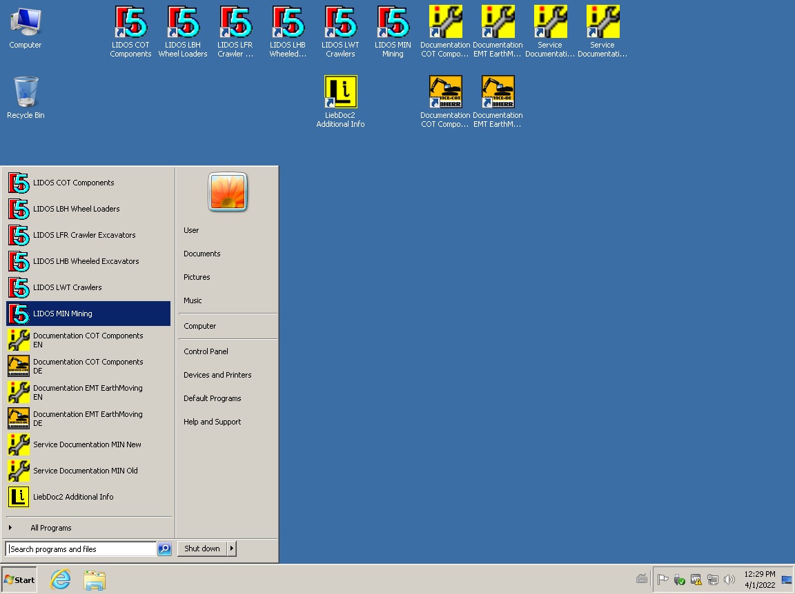Click the taskbar clock showing 12:29 PM
Screen dimensions: 795x594
pyautogui.click(x=760, y=580)
